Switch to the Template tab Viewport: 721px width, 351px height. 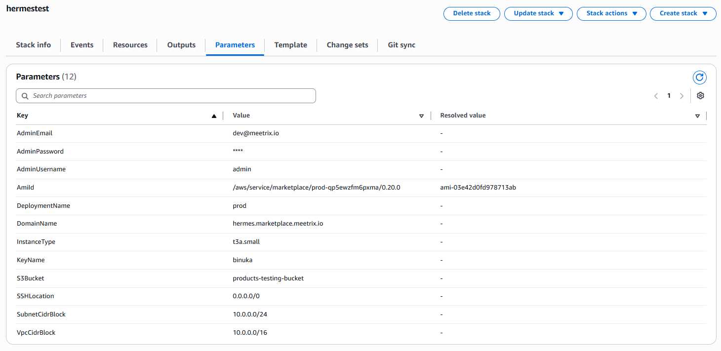point(291,45)
